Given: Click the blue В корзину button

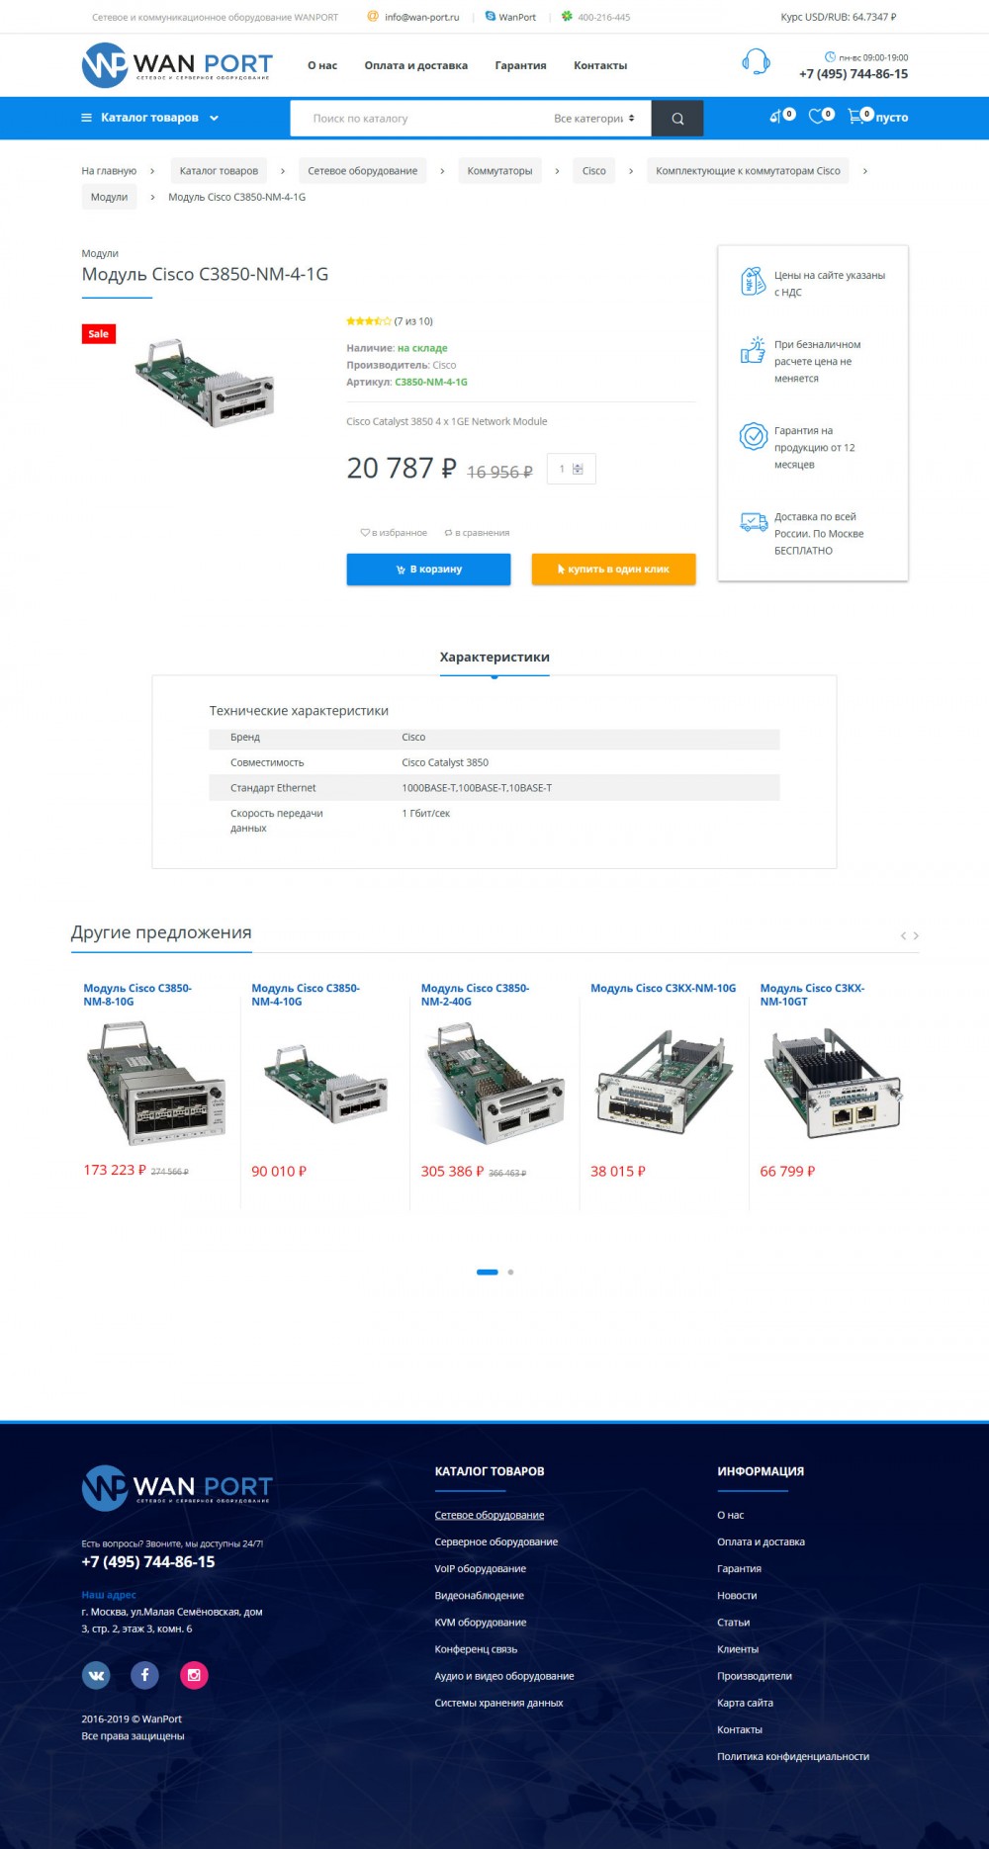Looking at the screenshot, I should [x=428, y=570].
